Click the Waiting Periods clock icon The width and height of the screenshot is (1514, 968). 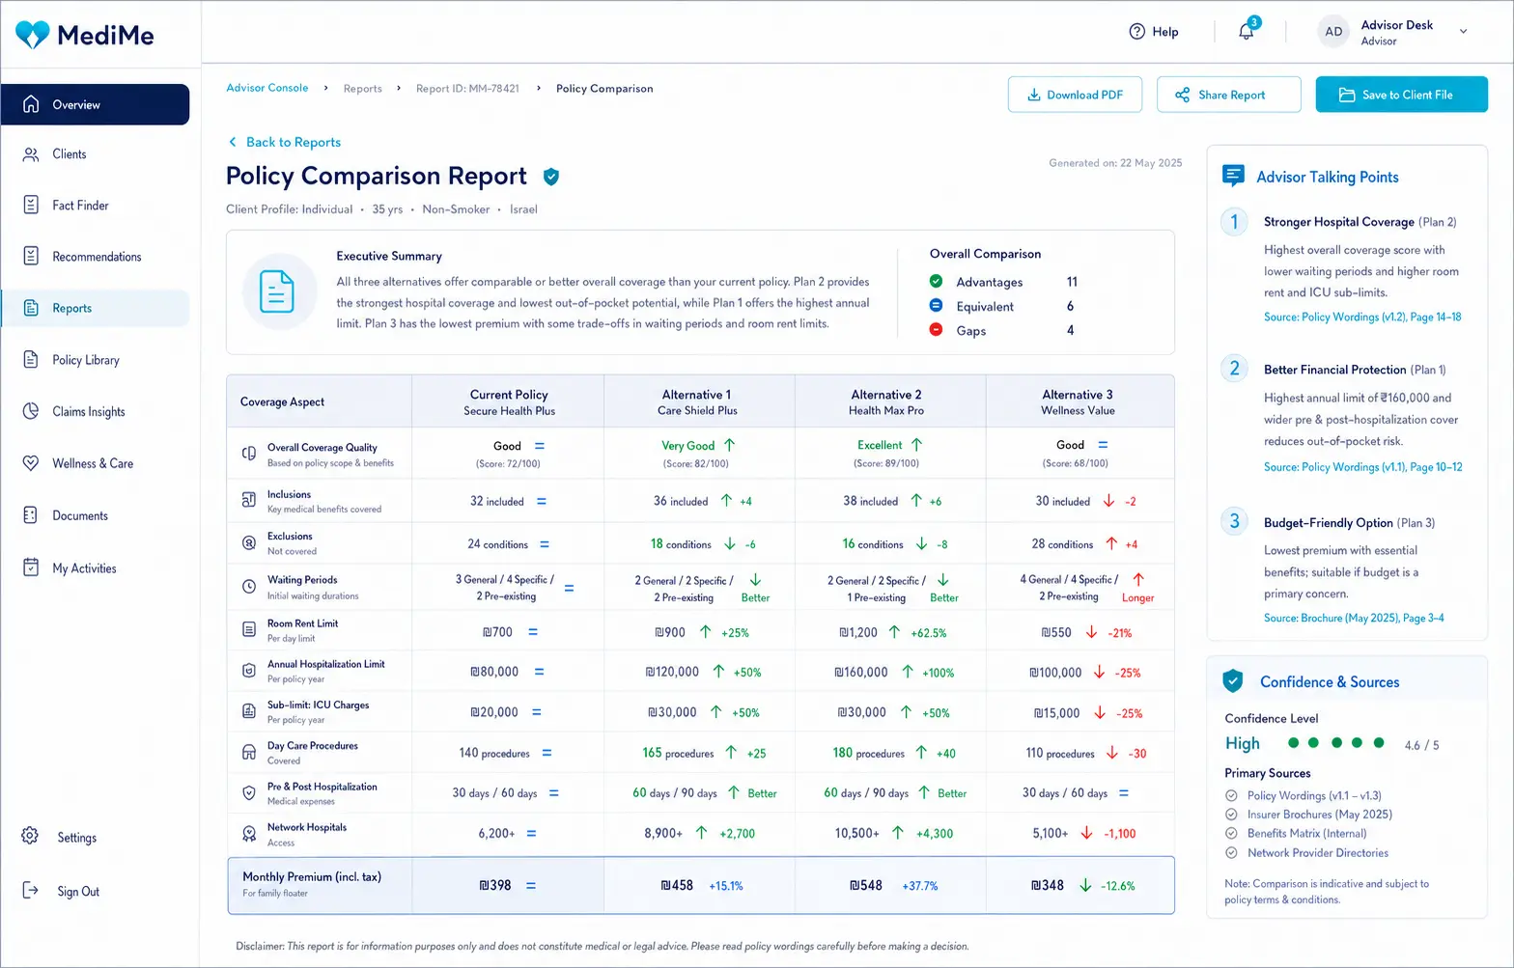click(248, 586)
